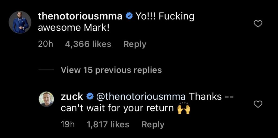Click the 19h timestamp
The height and width of the screenshot is (138, 278).
68,124
